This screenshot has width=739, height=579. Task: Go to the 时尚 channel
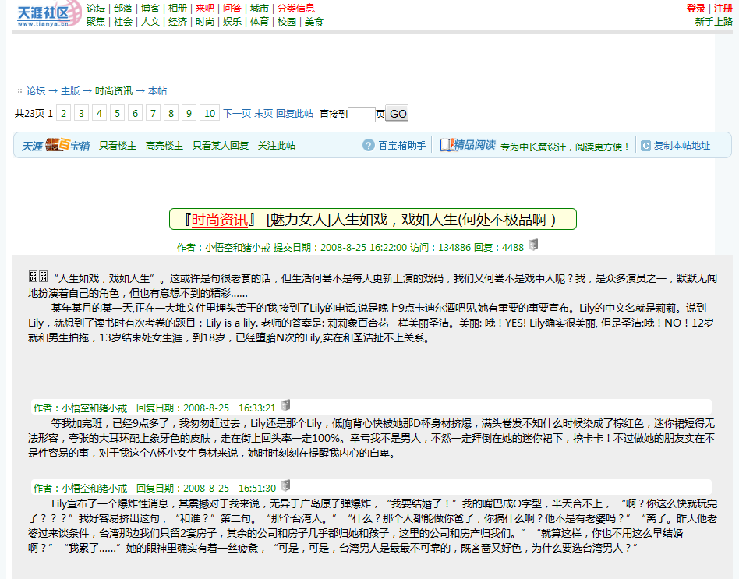tap(205, 22)
